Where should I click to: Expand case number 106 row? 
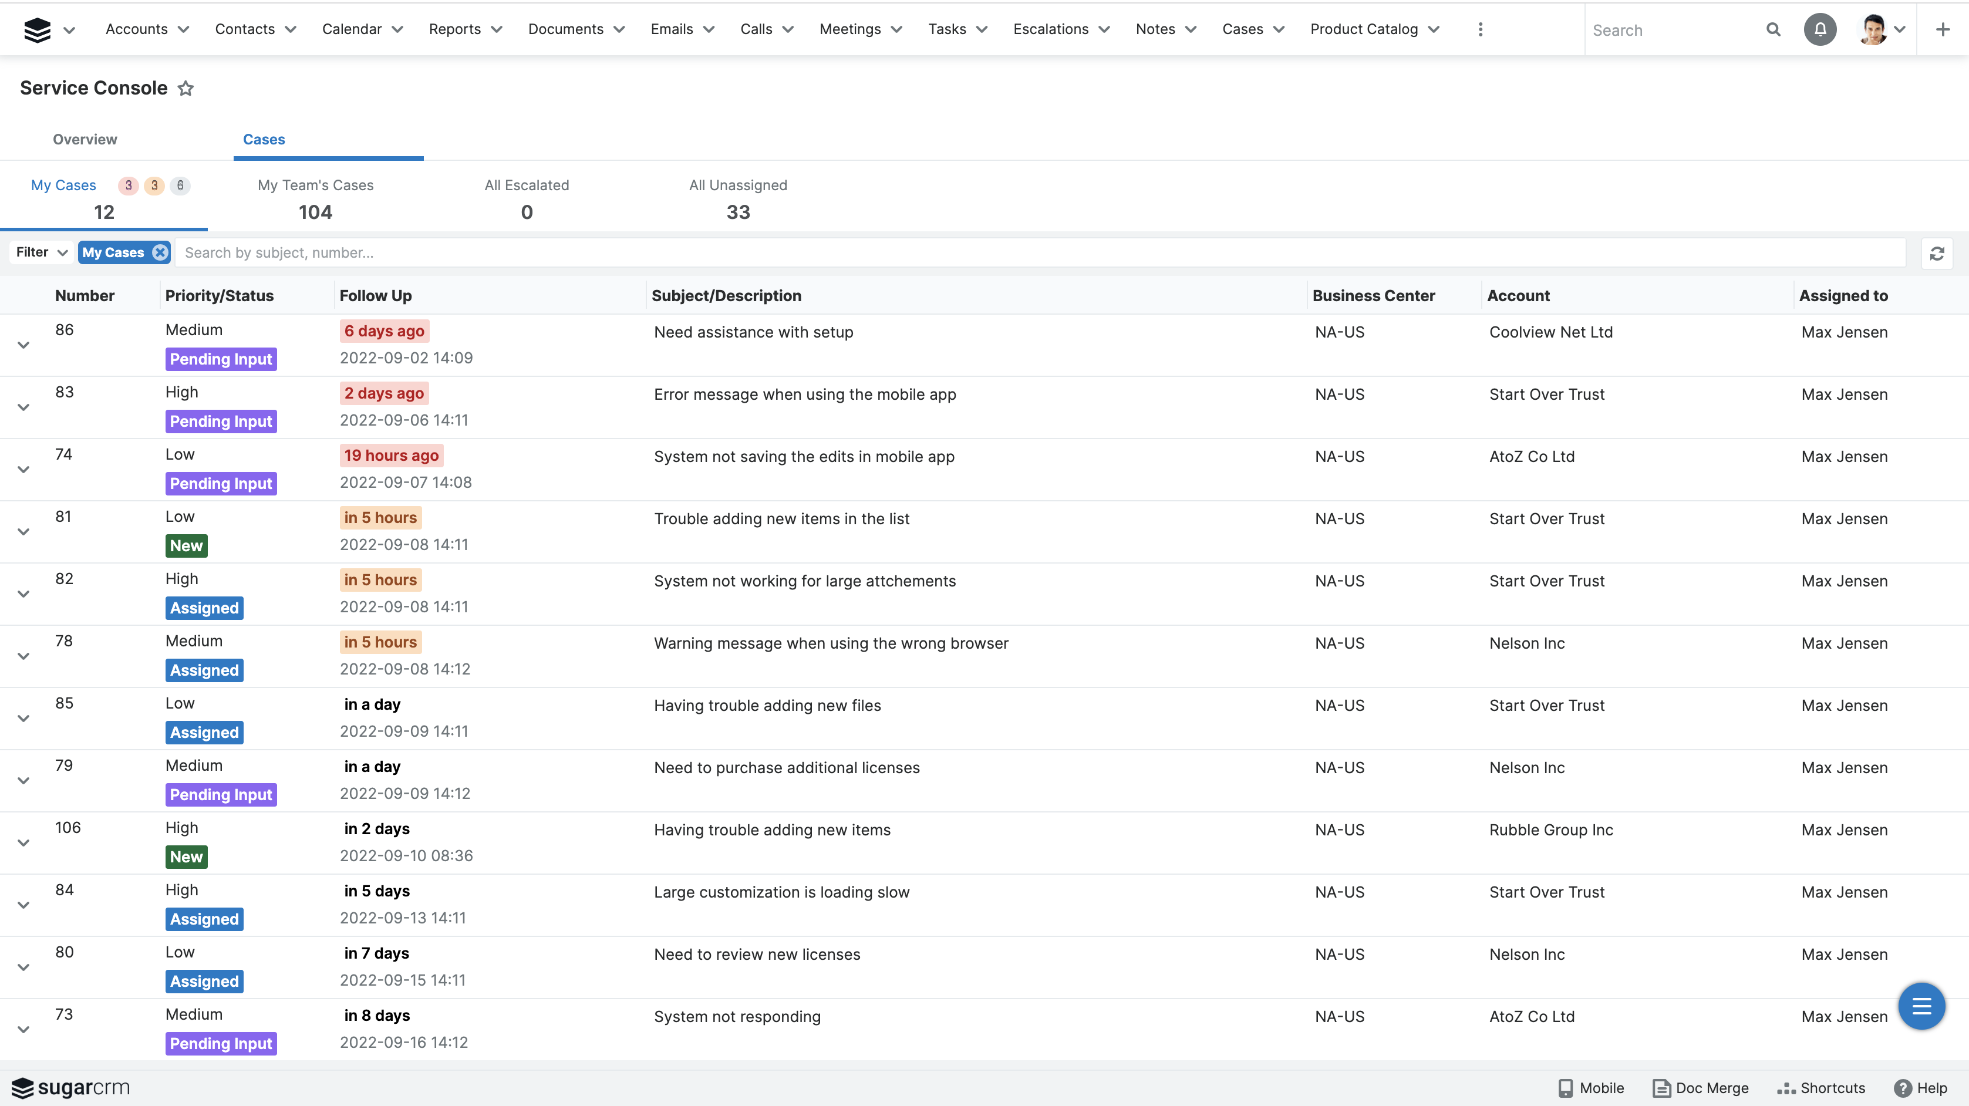point(23,843)
